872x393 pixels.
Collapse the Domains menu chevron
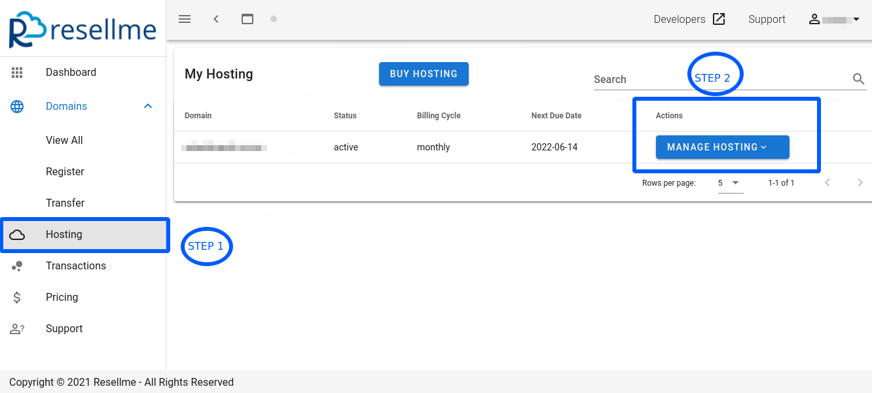148,106
